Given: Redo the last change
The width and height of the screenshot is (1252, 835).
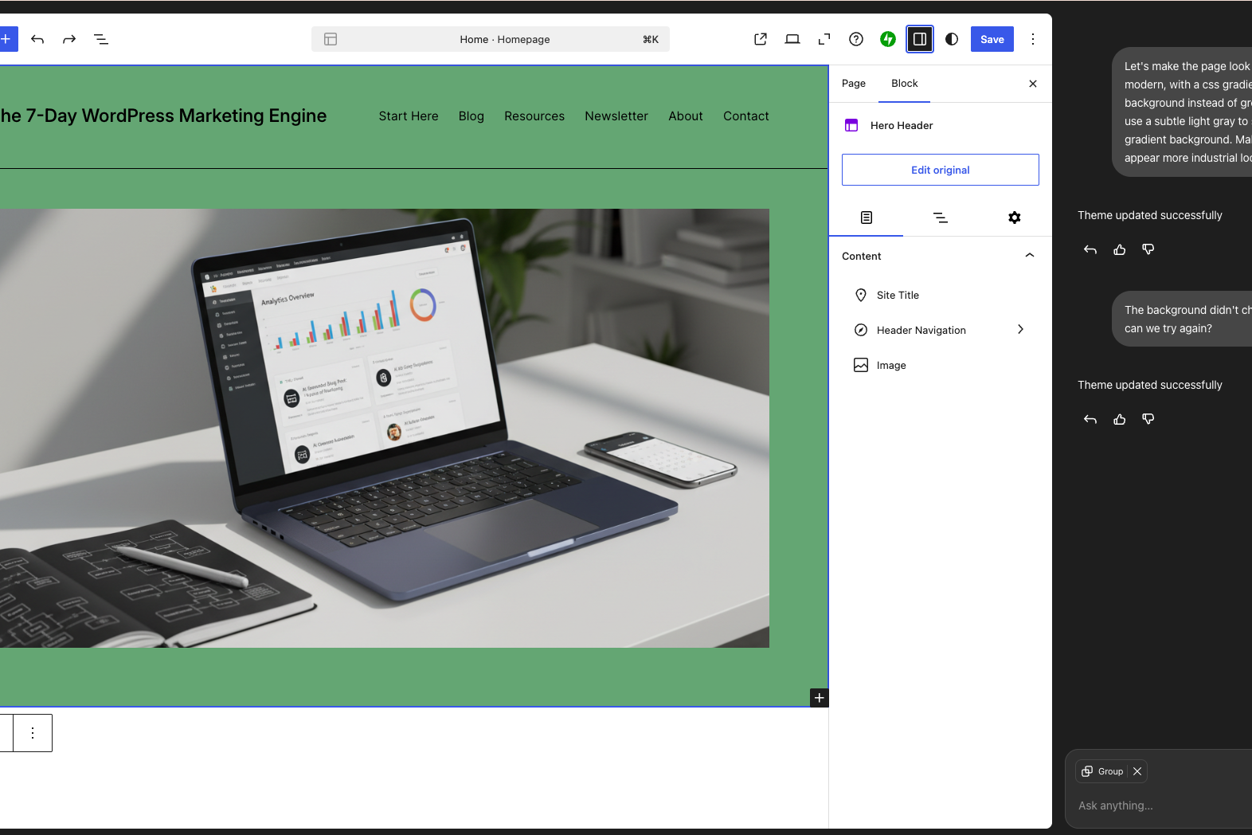Looking at the screenshot, I should (69, 39).
